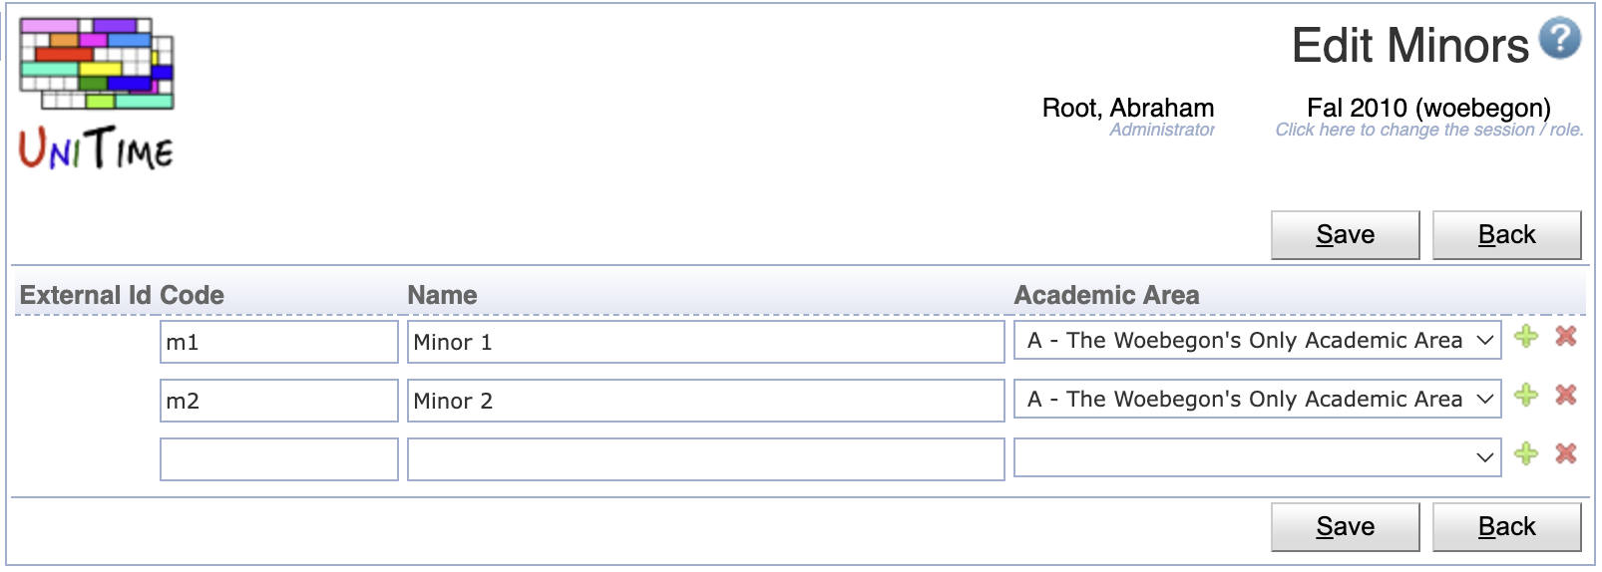Focus the Name field containing Minor 2

tap(706, 401)
